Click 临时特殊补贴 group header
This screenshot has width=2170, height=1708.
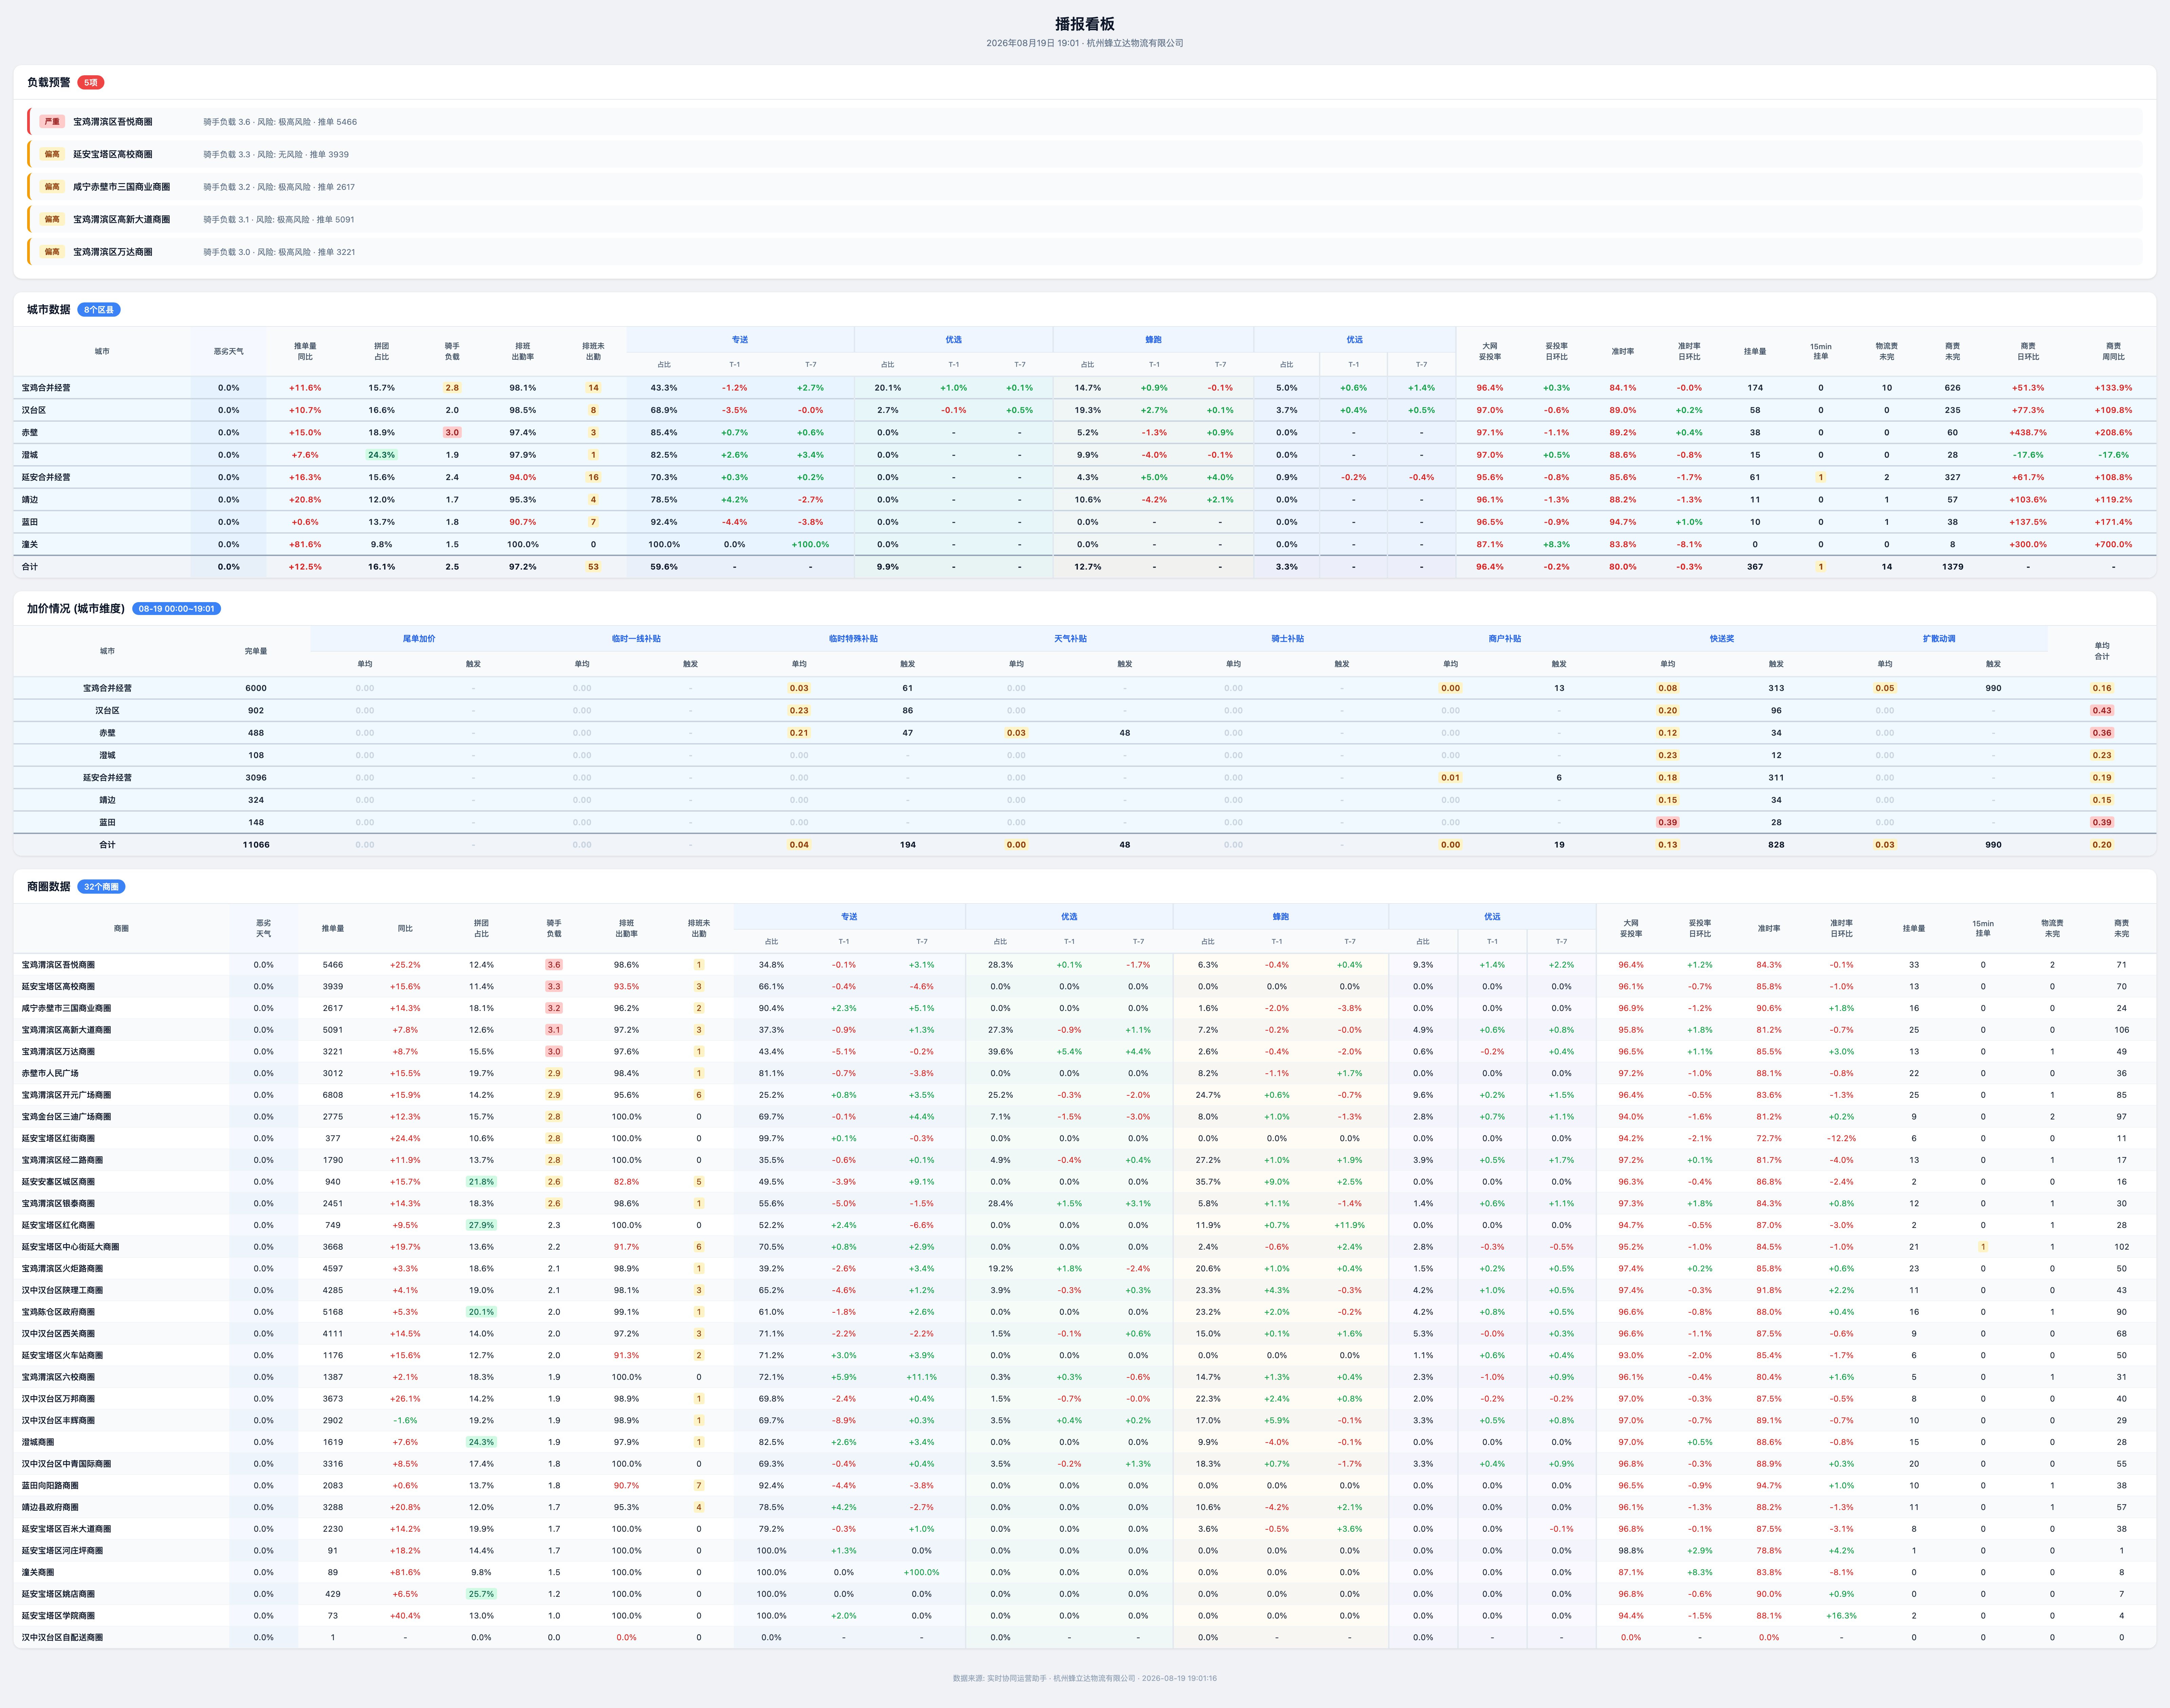853,639
